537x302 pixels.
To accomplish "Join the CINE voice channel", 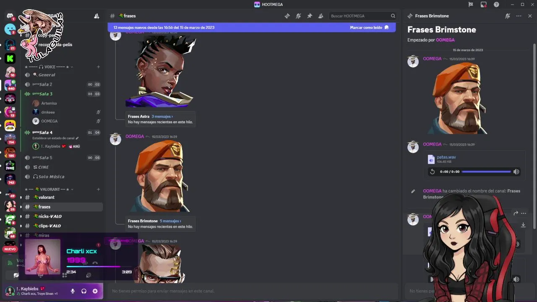I will point(63,167).
